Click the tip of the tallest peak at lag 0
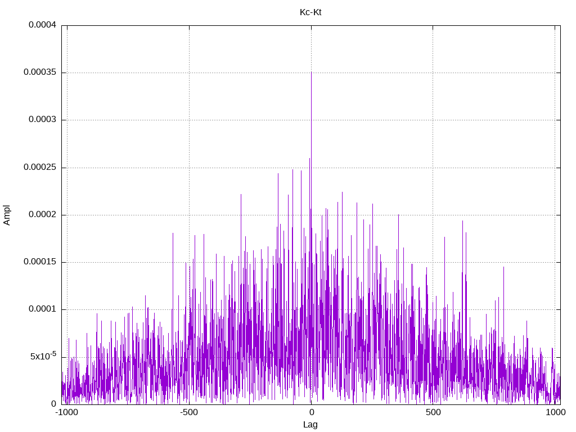 coord(311,72)
